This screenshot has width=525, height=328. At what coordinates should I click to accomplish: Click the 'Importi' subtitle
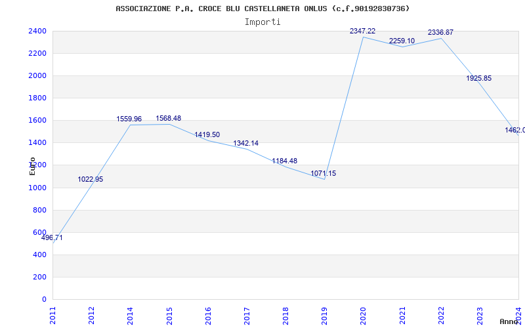pos(262,22)
